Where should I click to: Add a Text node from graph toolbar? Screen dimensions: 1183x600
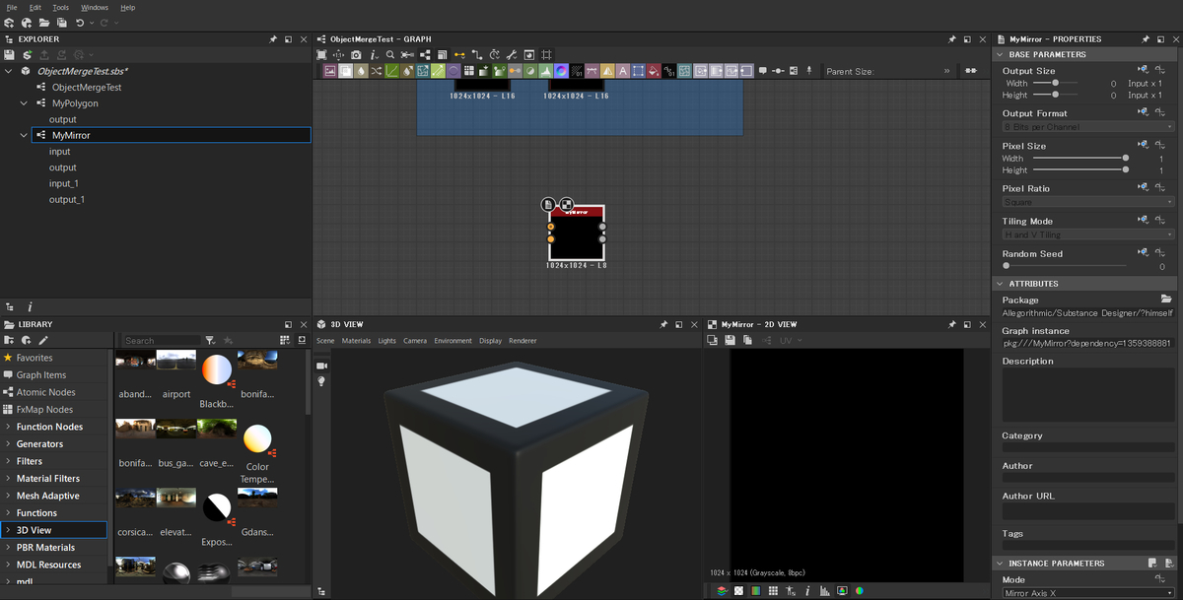pos(623,71)
